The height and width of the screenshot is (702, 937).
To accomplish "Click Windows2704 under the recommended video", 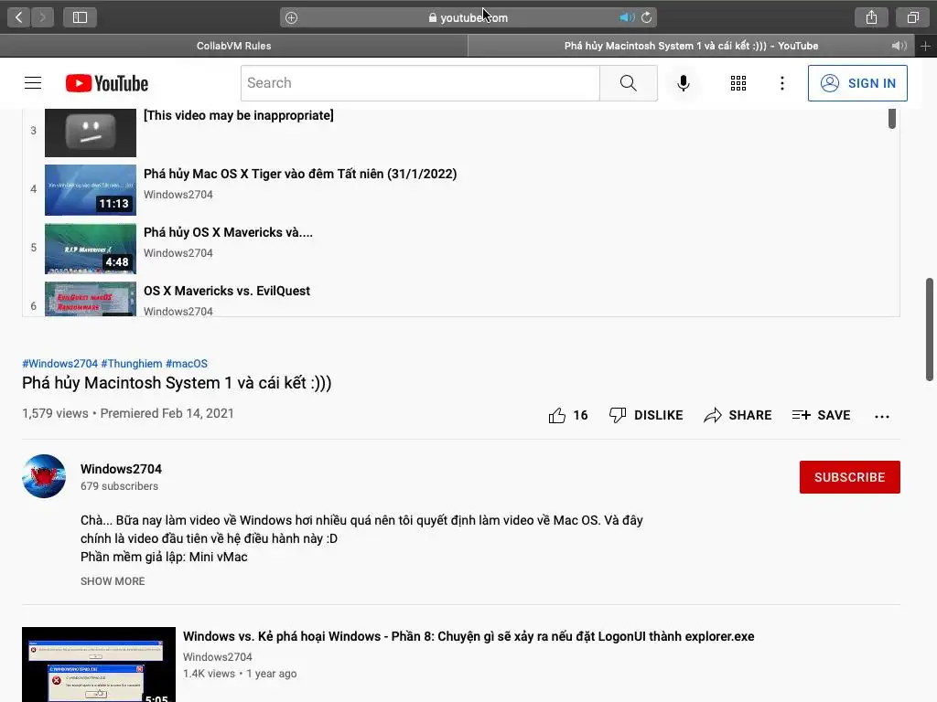I will coord(218,656).
